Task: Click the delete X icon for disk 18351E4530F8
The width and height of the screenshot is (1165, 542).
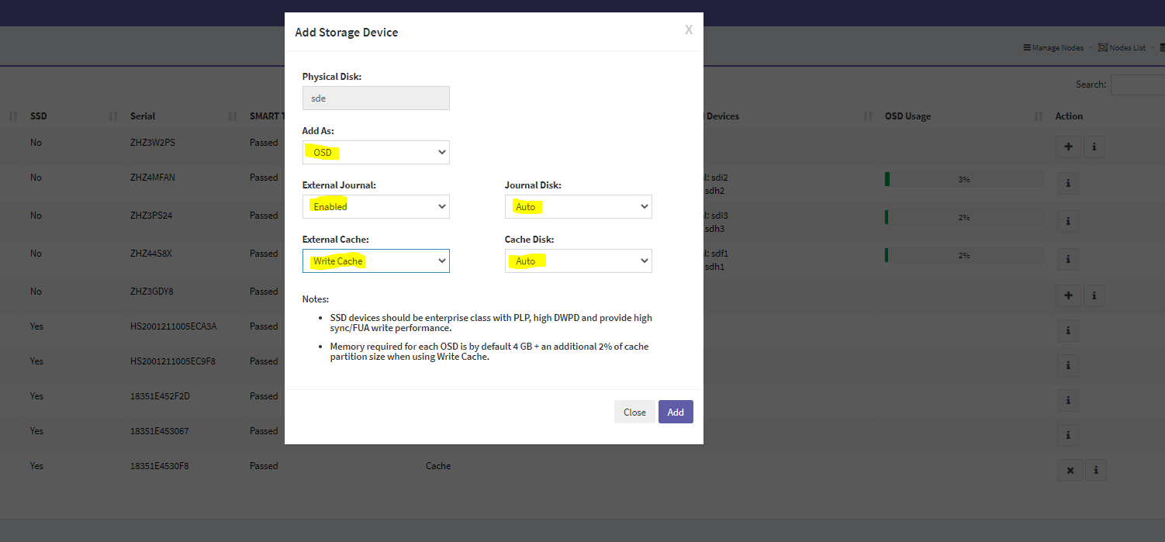Action: (x=1070, y=470)
